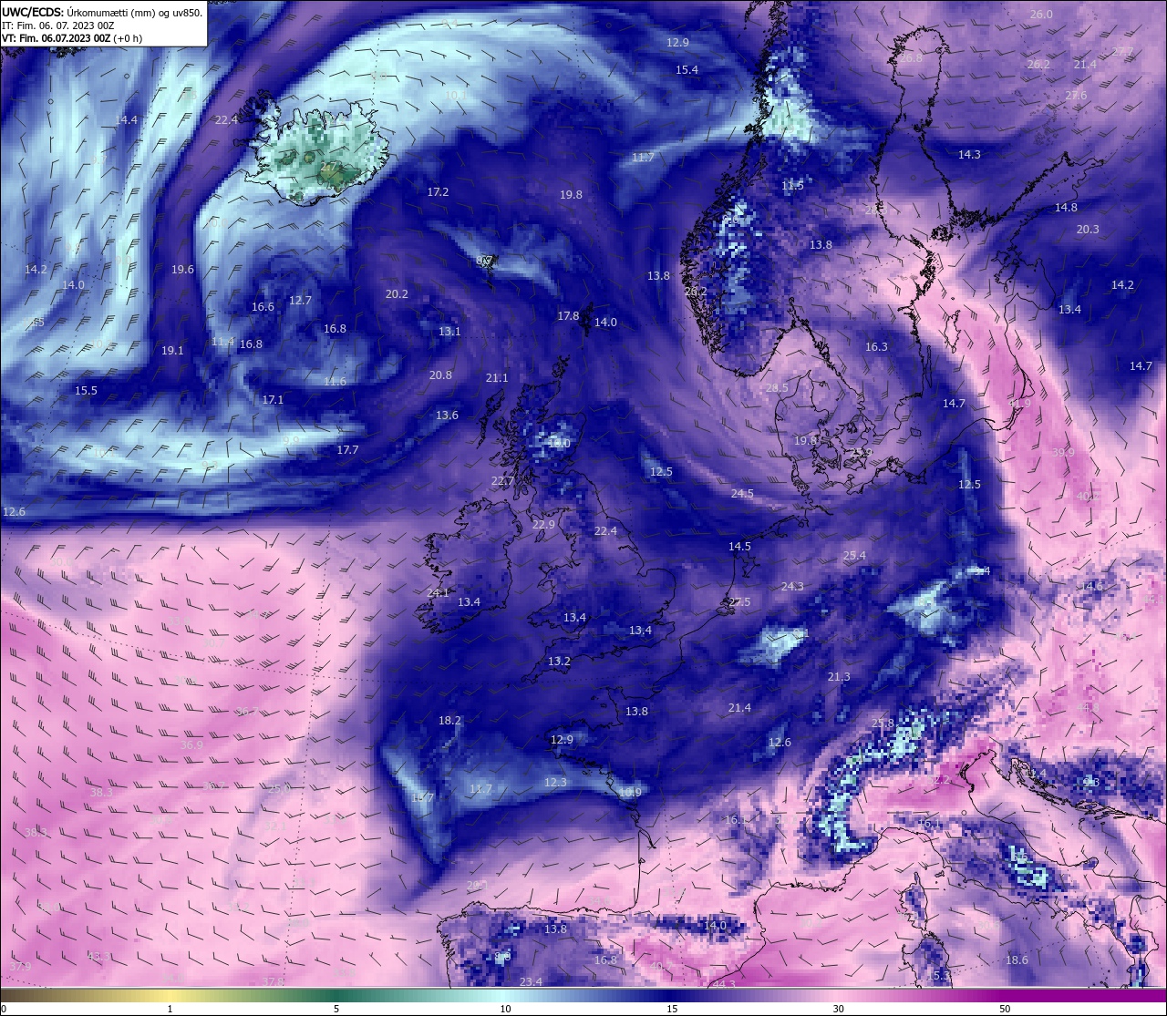This screenshot has height=1016, width=1167.
Task: Click the 15.5 value label
Action: (86, 391)
